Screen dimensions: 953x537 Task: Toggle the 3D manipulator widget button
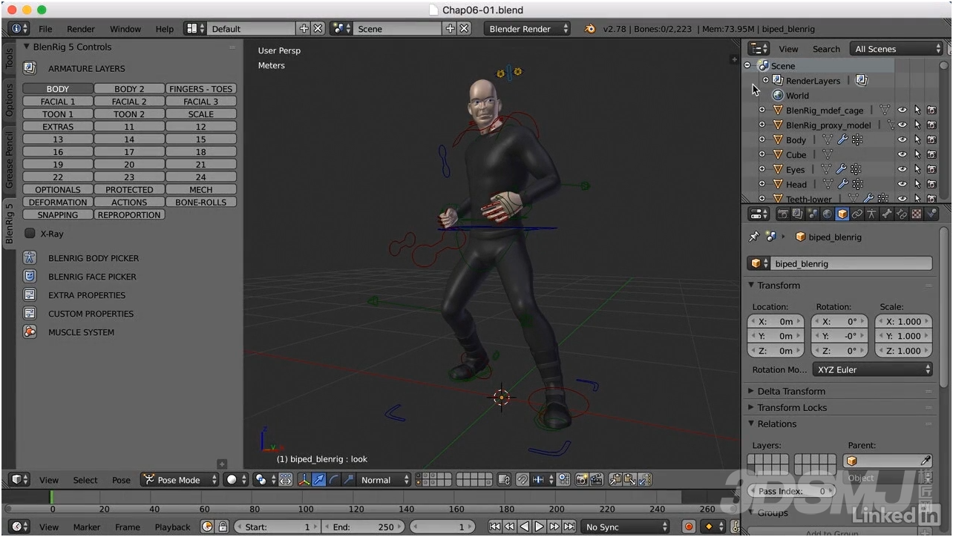pyautogui.click(x=304, y=480)
